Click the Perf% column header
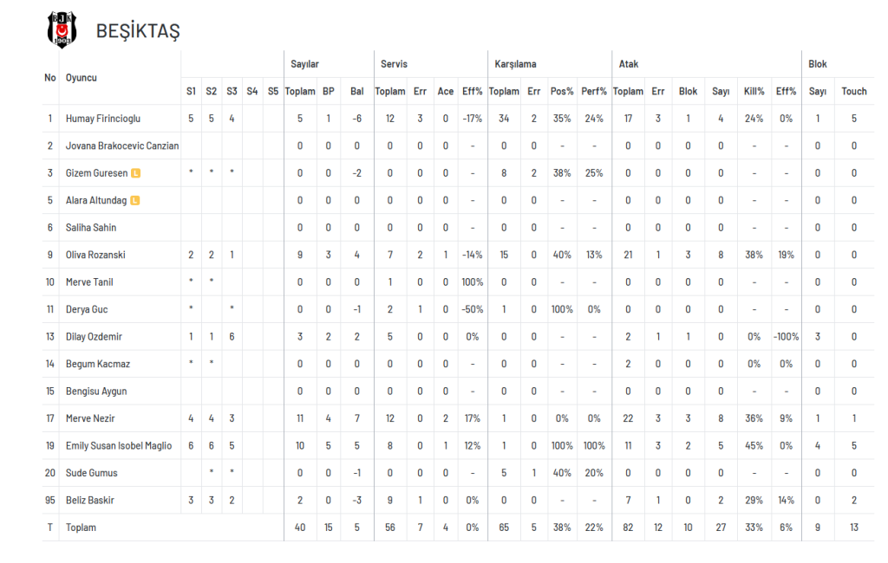Image resolution: width=888 pixels, height=563 pixels. coord(593,91)
